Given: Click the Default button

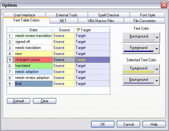Looking at the screenshot, I should pyautogui.click(x=18, y=101).
